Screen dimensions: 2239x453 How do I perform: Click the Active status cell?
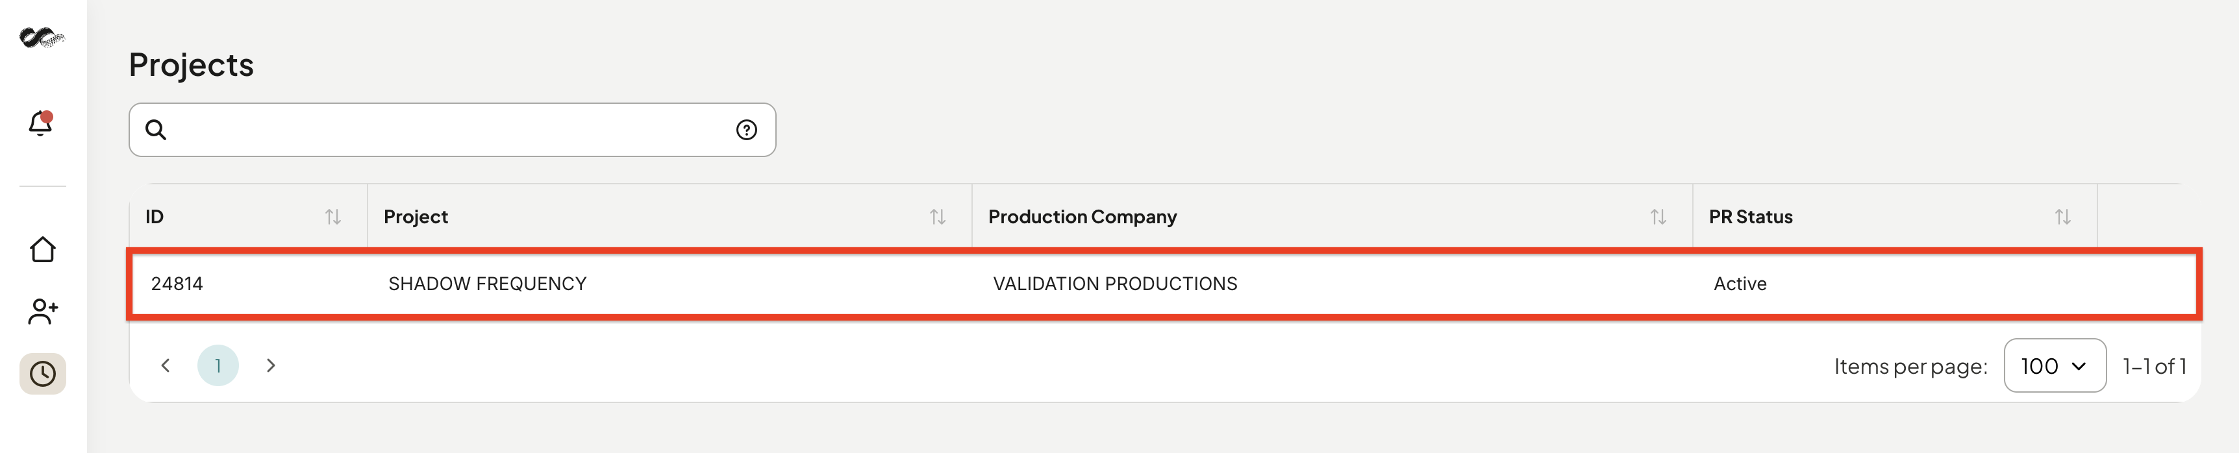(1740, 284)
